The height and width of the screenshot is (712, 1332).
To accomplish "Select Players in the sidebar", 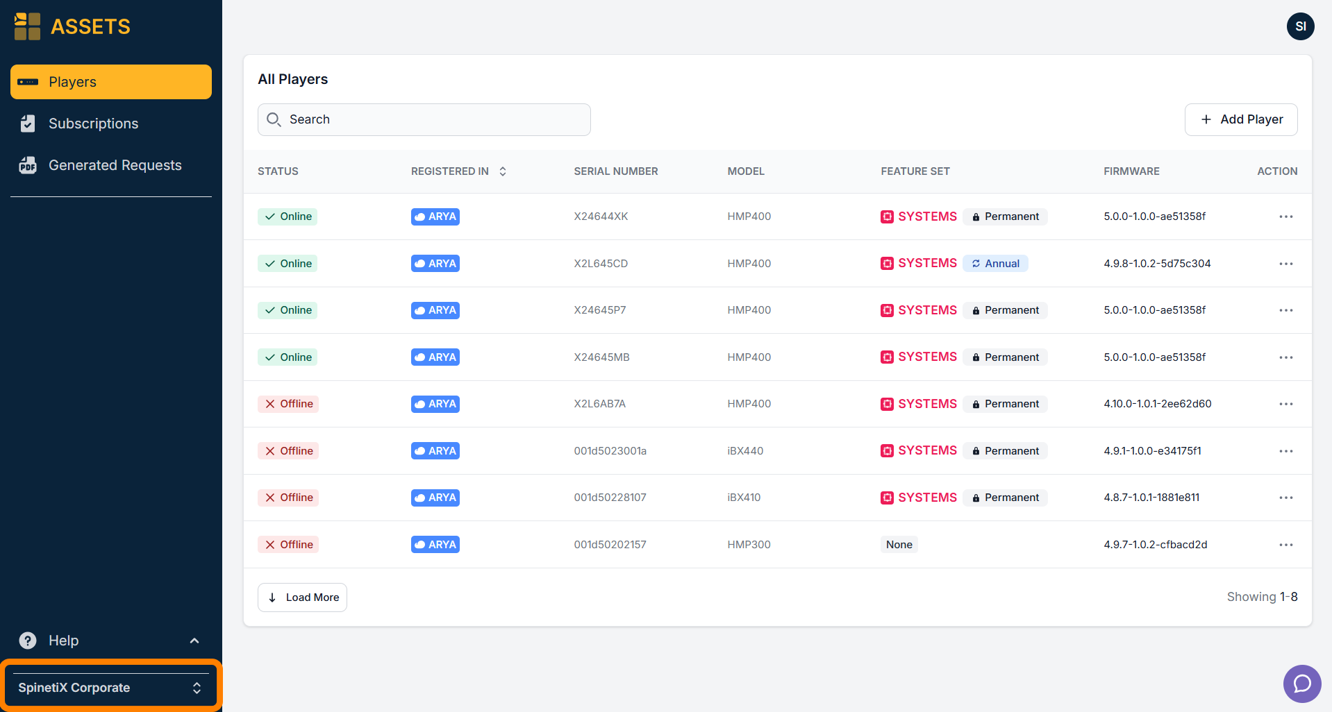I will (111, 82).
